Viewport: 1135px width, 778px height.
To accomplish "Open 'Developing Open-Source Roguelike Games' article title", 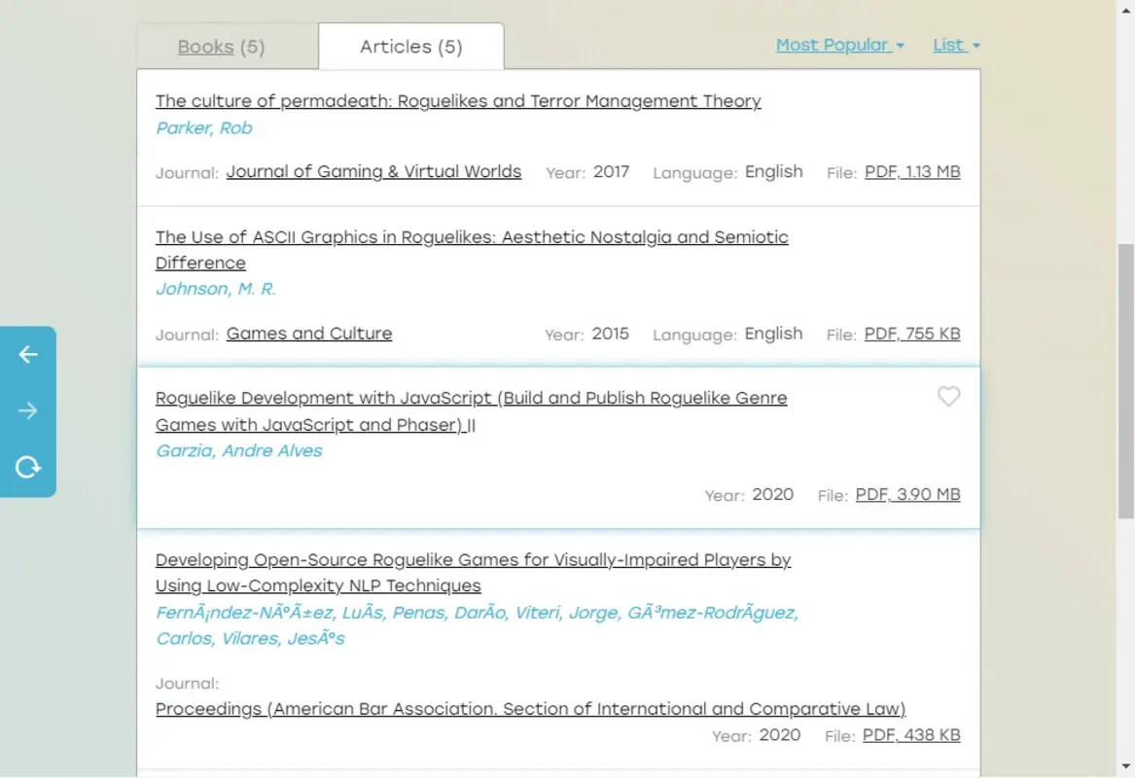I will [473, 560].
